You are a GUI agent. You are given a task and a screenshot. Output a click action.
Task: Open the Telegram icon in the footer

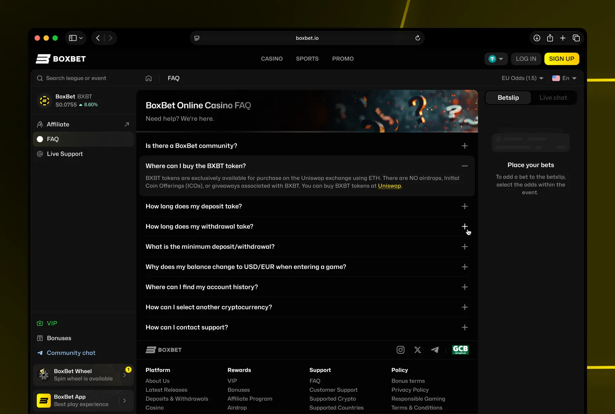(435, 350)
